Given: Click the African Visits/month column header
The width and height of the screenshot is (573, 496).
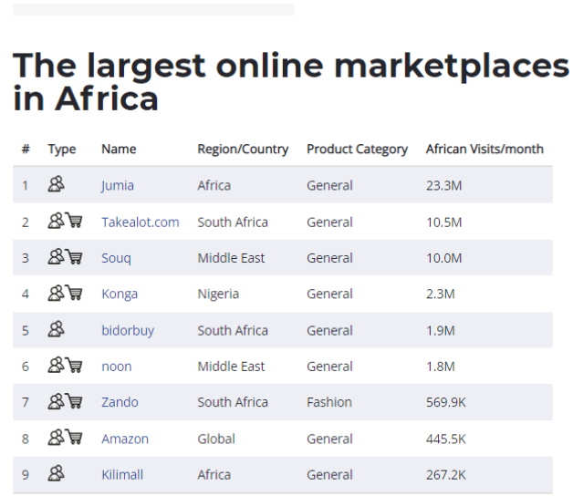Looking at the screenshot, I should point(484,149).
